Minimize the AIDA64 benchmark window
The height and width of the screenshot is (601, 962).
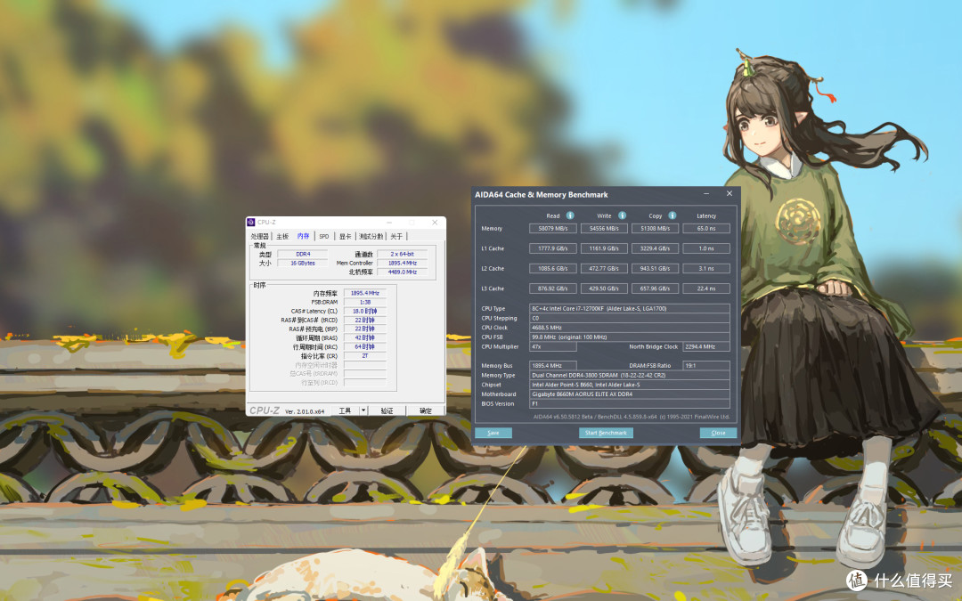pyautogui.click(x=706, y=194)
